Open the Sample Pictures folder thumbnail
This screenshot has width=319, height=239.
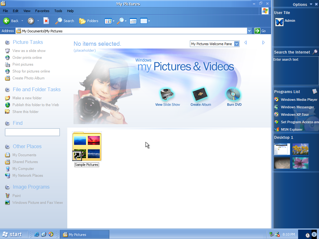click(x=87, y=146)
